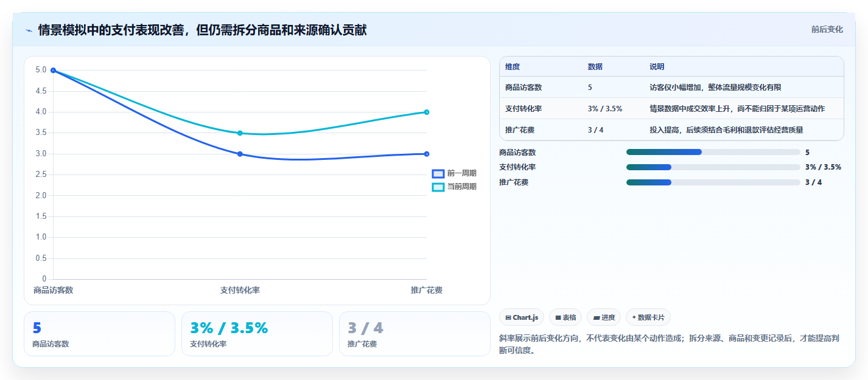Click the 支付转化率 progress bar
This screenshot has width=868, height=380.
pos(713,167)
